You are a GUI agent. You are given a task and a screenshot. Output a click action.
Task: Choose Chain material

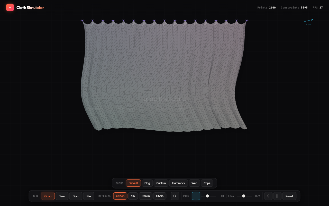[x=160, y=196]
